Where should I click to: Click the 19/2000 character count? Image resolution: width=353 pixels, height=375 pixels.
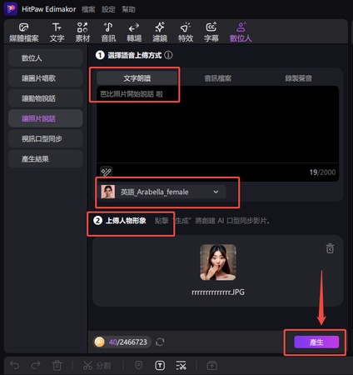click(322, 172)
